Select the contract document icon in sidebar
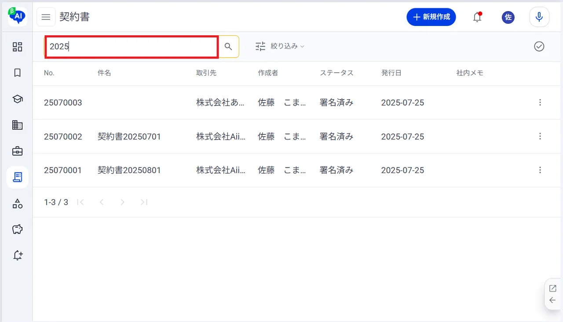 [x=17, y=178]
